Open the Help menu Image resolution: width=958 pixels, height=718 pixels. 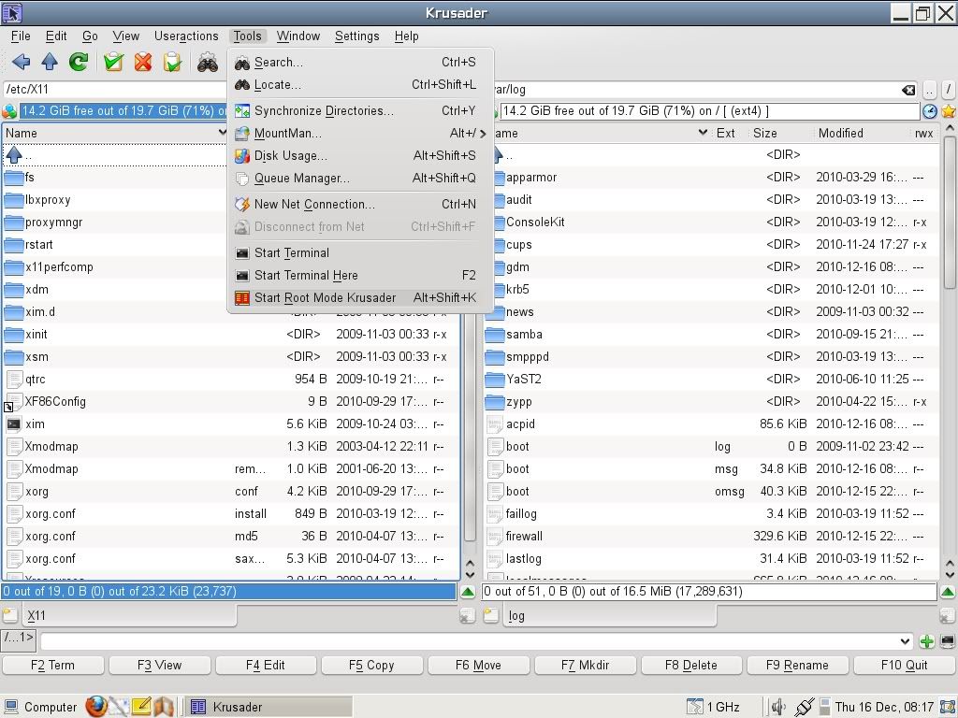[x=406, y=36]
